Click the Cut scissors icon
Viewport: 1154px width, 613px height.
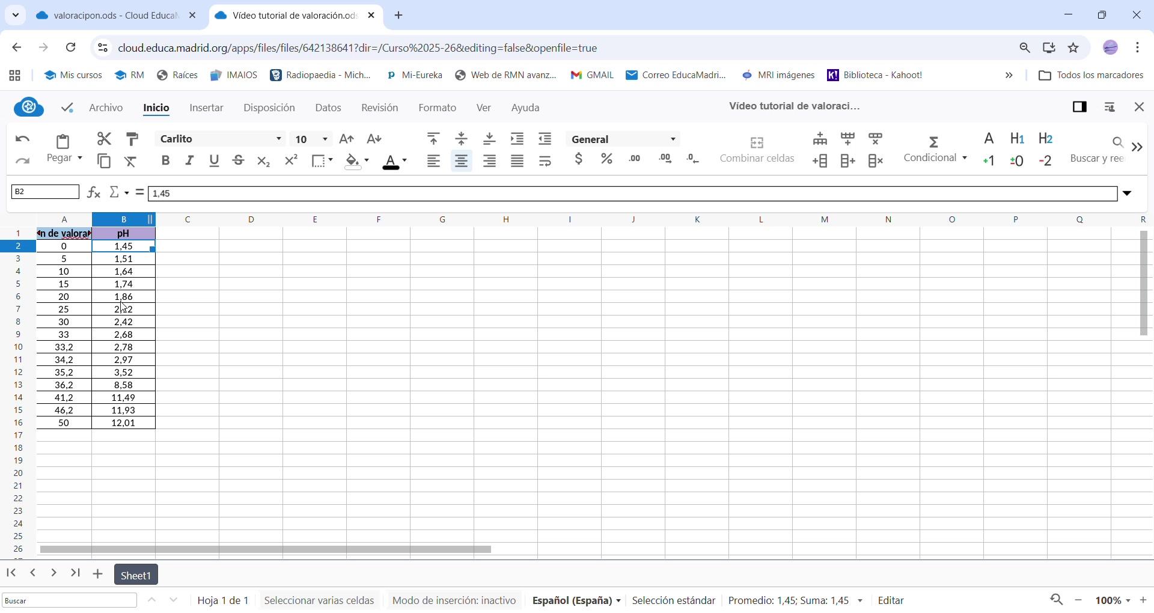click(x=104, y=139)
